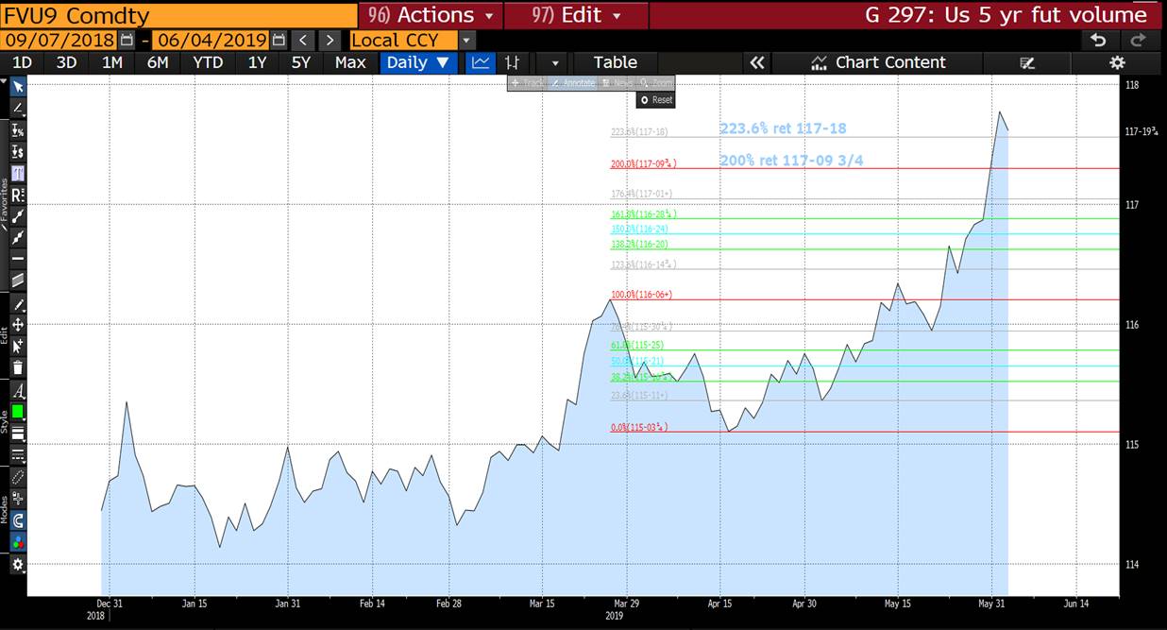Click the end date field 06/04/2019

(211, 41)
